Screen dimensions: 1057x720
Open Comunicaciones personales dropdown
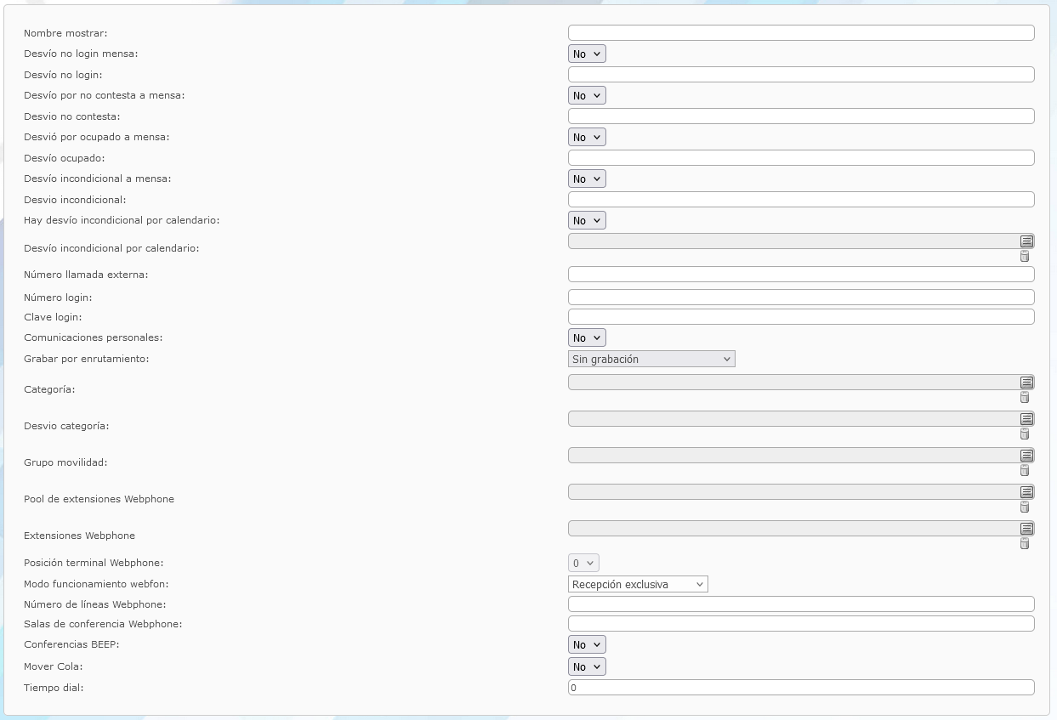point(587,337)
